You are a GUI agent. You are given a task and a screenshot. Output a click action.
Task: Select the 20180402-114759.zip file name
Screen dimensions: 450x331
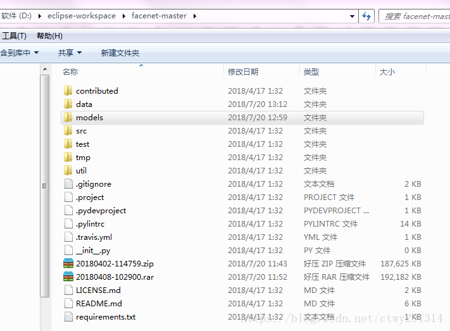(x=115, y=263)
